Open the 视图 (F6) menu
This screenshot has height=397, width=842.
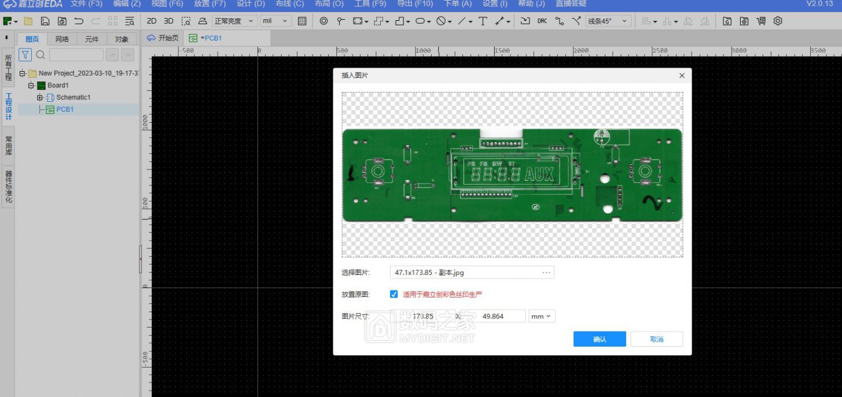point(167,4)
